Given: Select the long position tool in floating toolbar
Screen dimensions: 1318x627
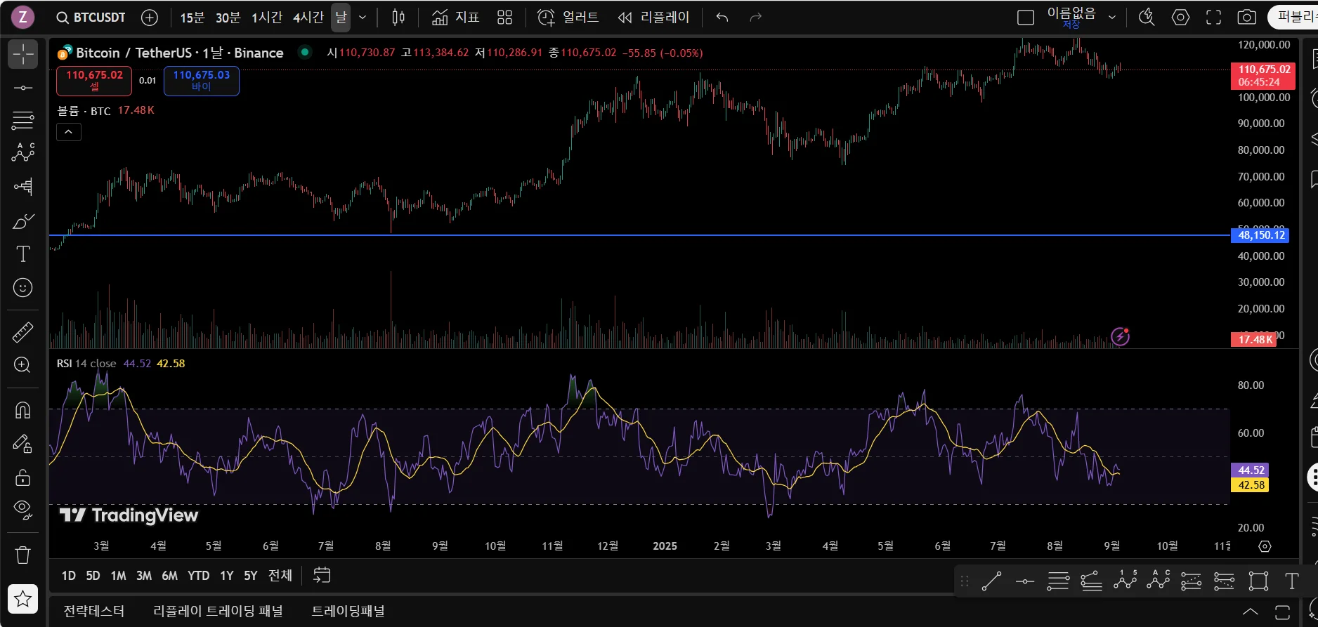Looking at the screenshot, I should pyautogui.click(x=1192, y=581).
